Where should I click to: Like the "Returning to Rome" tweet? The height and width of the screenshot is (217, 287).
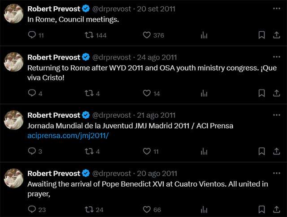point(147,93)
